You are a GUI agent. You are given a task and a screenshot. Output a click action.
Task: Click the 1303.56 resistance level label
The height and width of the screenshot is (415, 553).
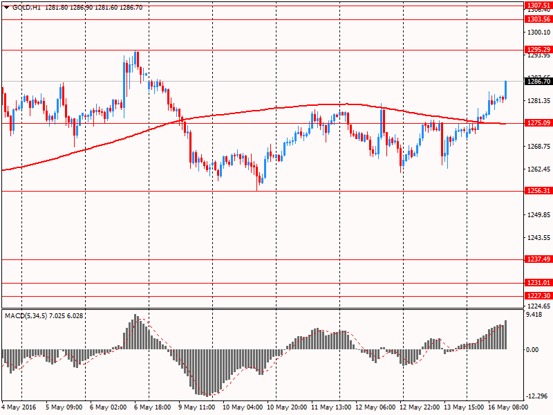coord(538,19)
